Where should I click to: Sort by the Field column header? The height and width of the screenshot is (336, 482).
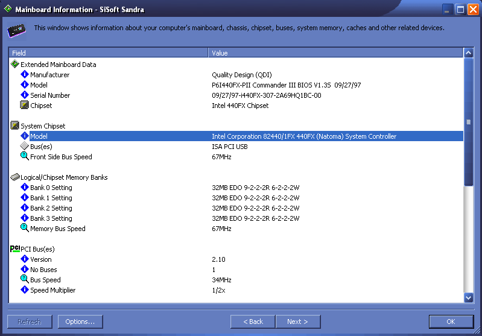click(x=109, y=53)
